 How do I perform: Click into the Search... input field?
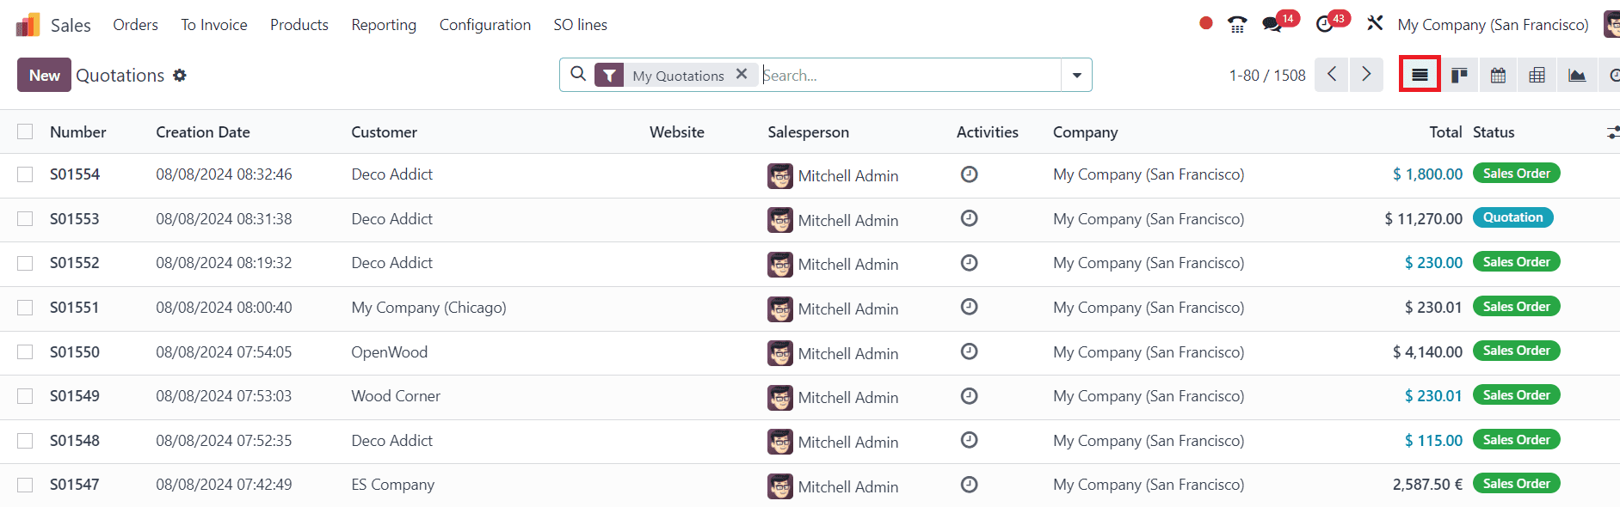[x=910, y=76]
